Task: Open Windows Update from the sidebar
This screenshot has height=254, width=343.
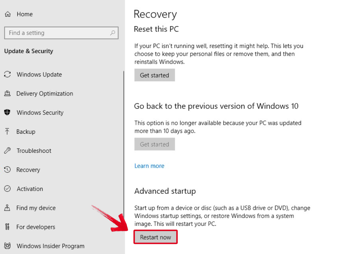Action: (39, 75)
